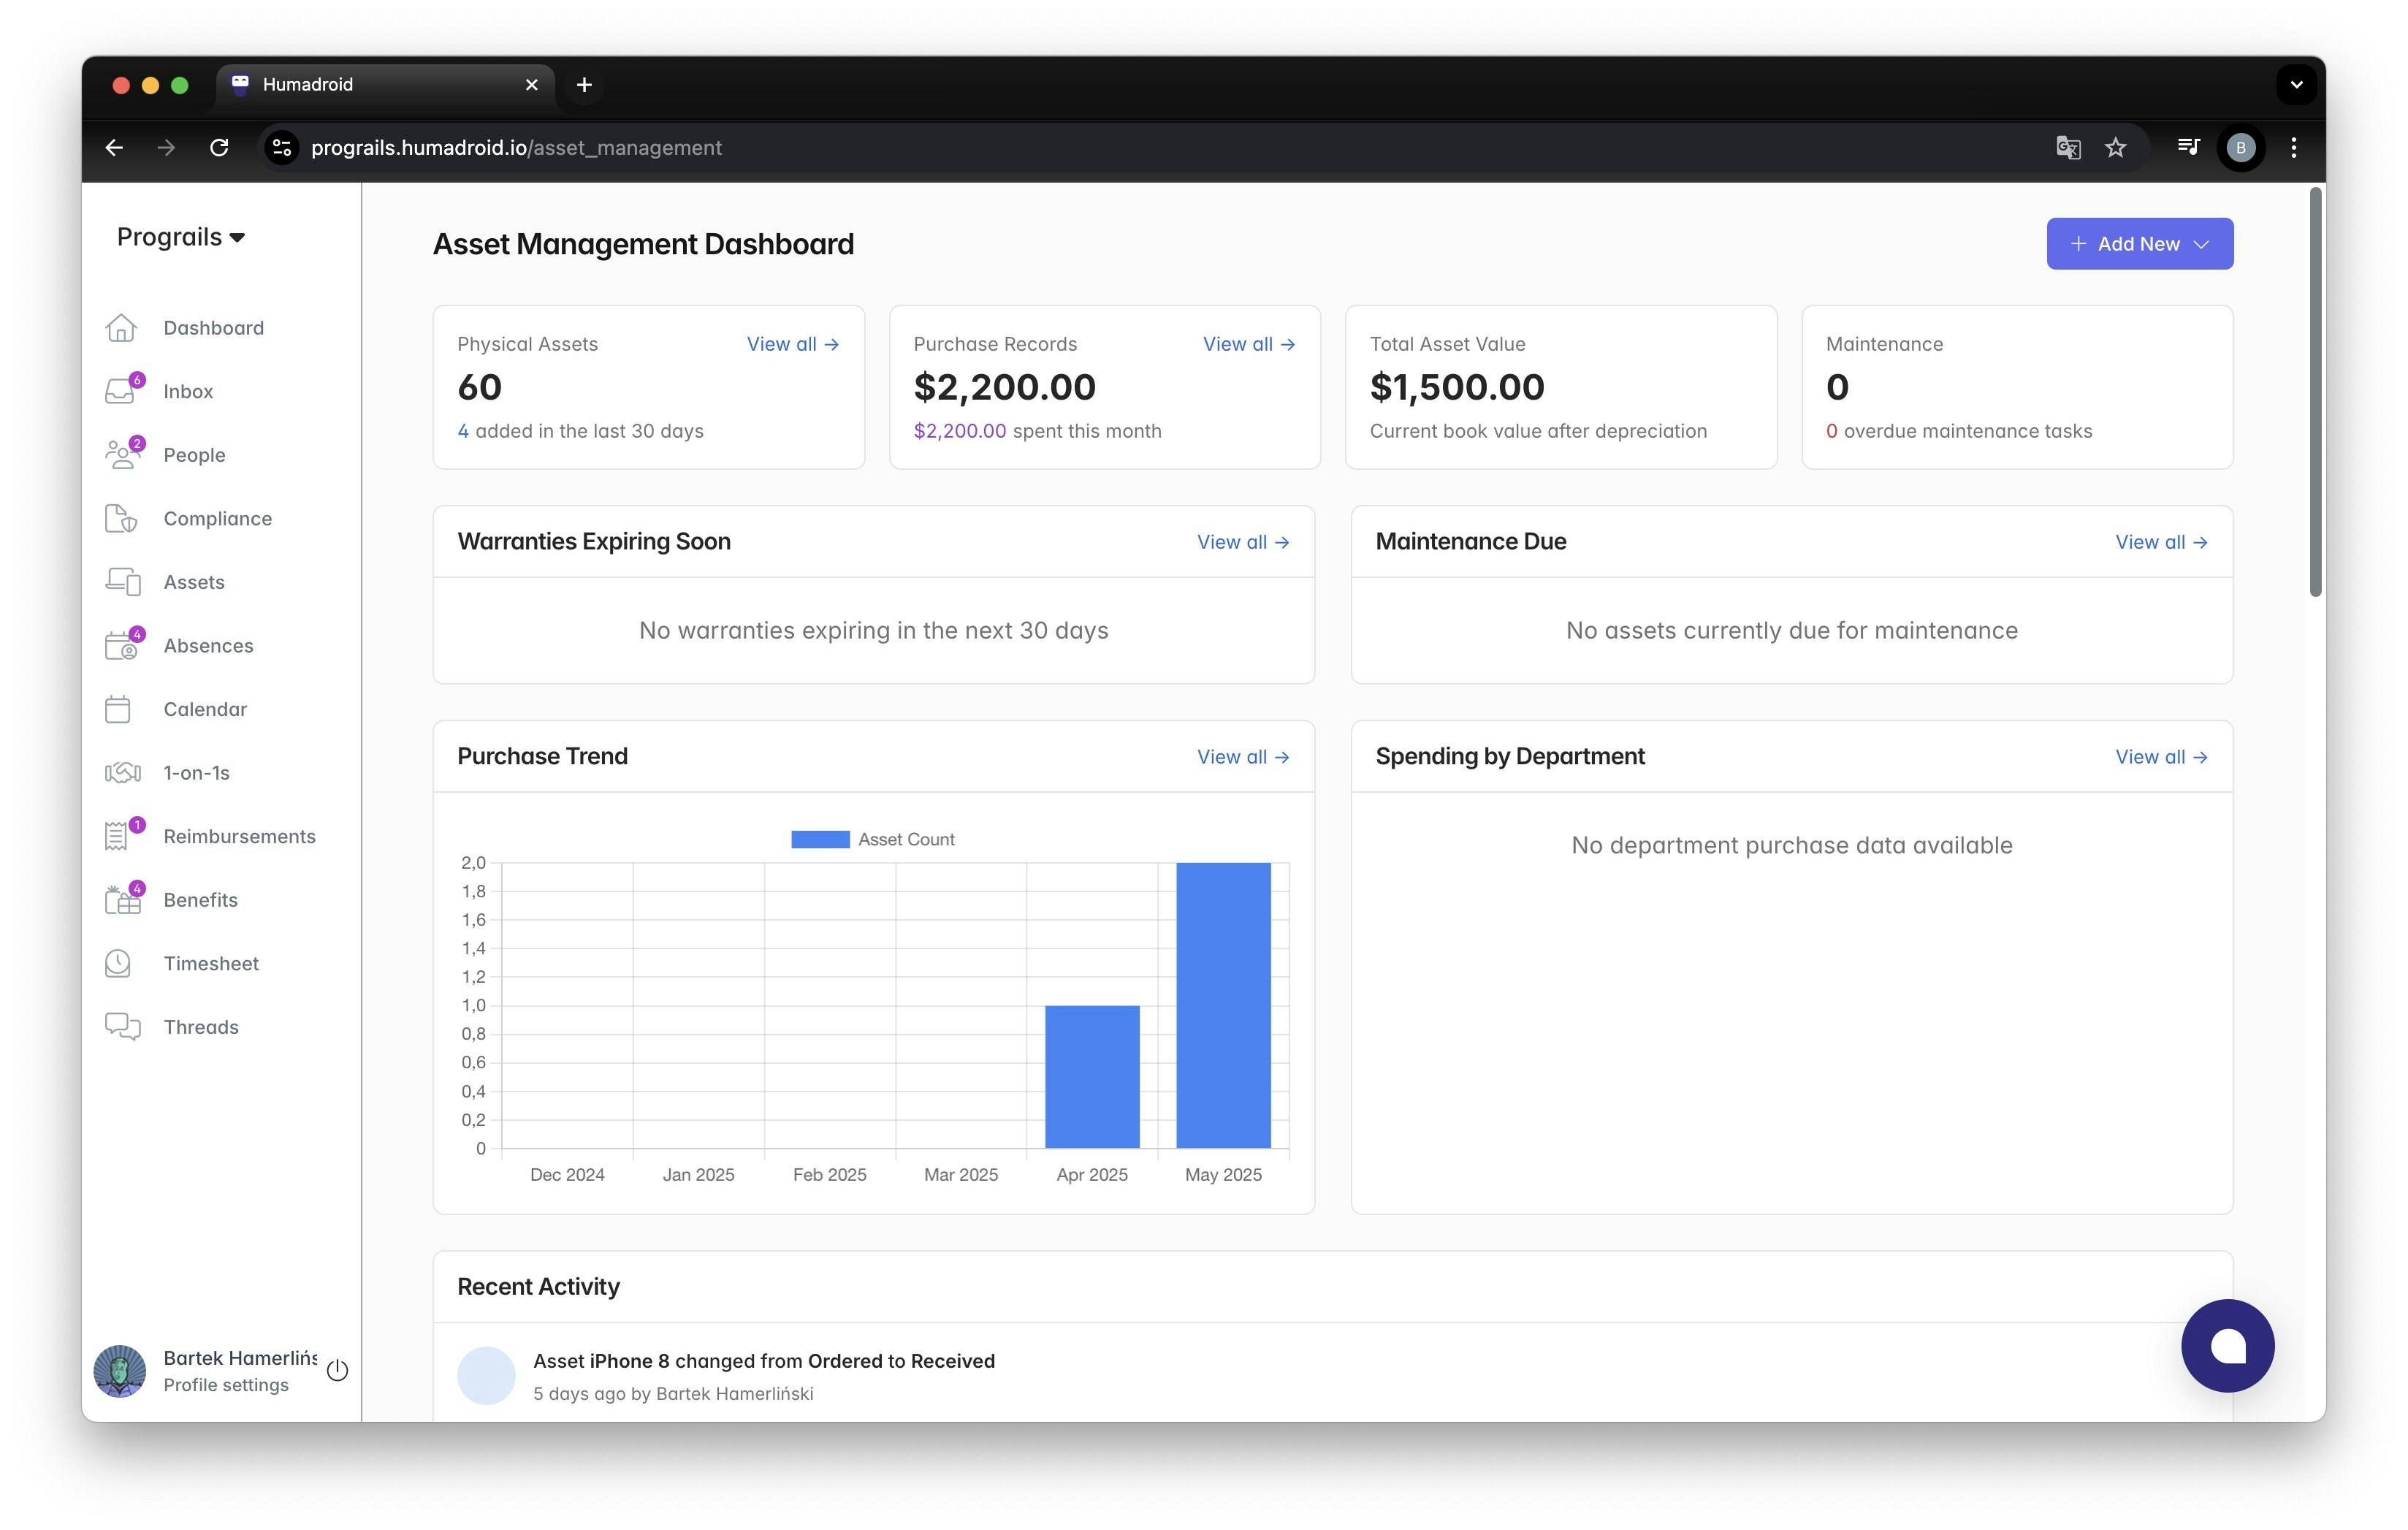Click the Timesheet clock icon
The image size is (2408, 1530).
(118, 963)
